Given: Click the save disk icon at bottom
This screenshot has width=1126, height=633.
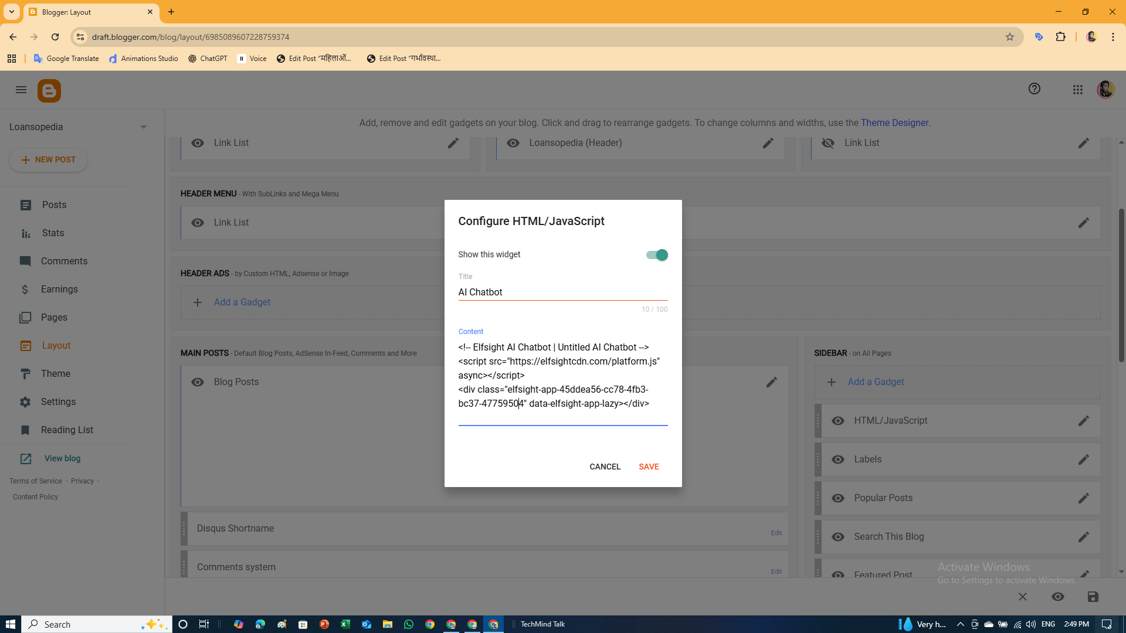Looking at the screenshot, I should 1093,597.
